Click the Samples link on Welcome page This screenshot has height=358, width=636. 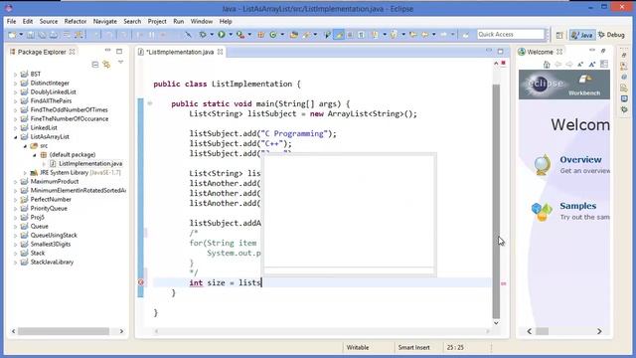(x=578, y=206)
